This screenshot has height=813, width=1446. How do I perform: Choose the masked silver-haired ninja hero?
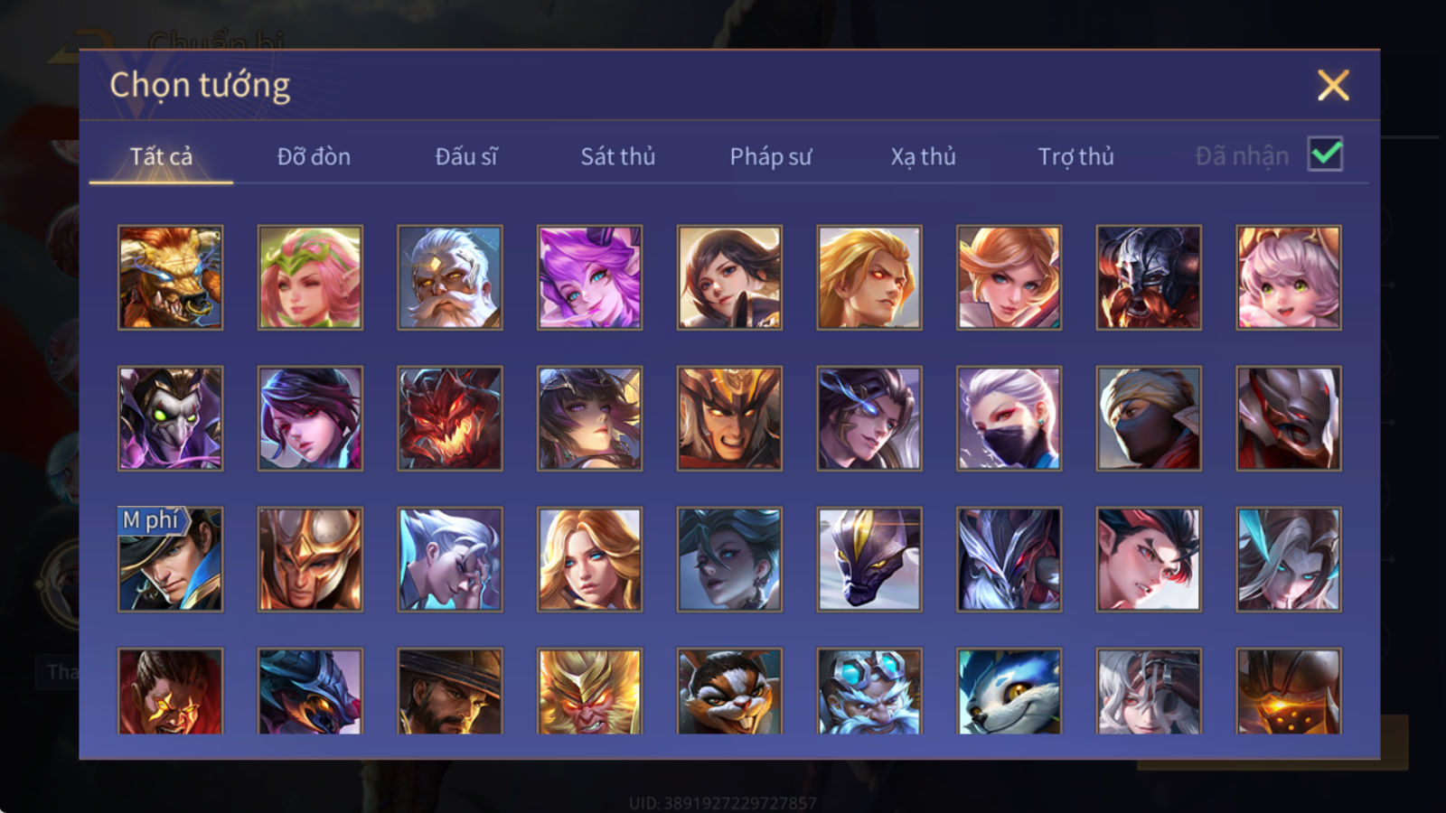point(1009,418)
